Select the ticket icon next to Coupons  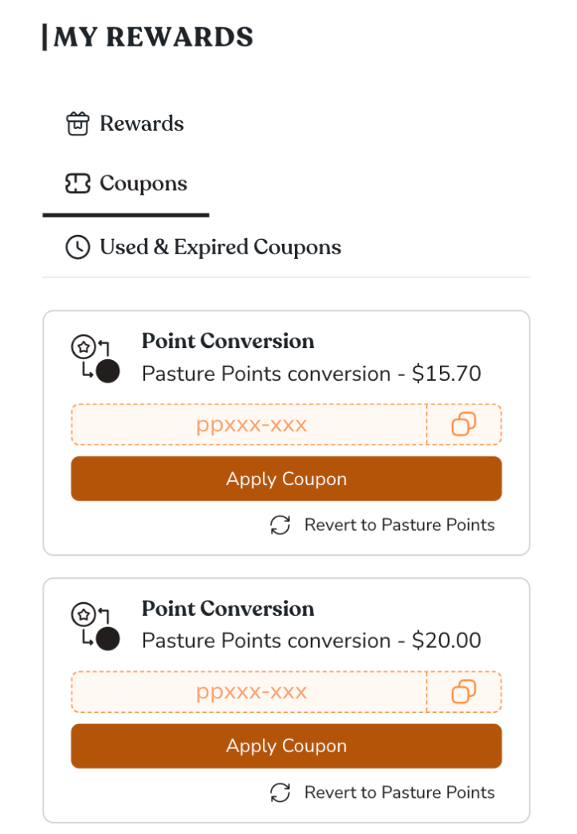pyautogui.click(x=77, y=184)
